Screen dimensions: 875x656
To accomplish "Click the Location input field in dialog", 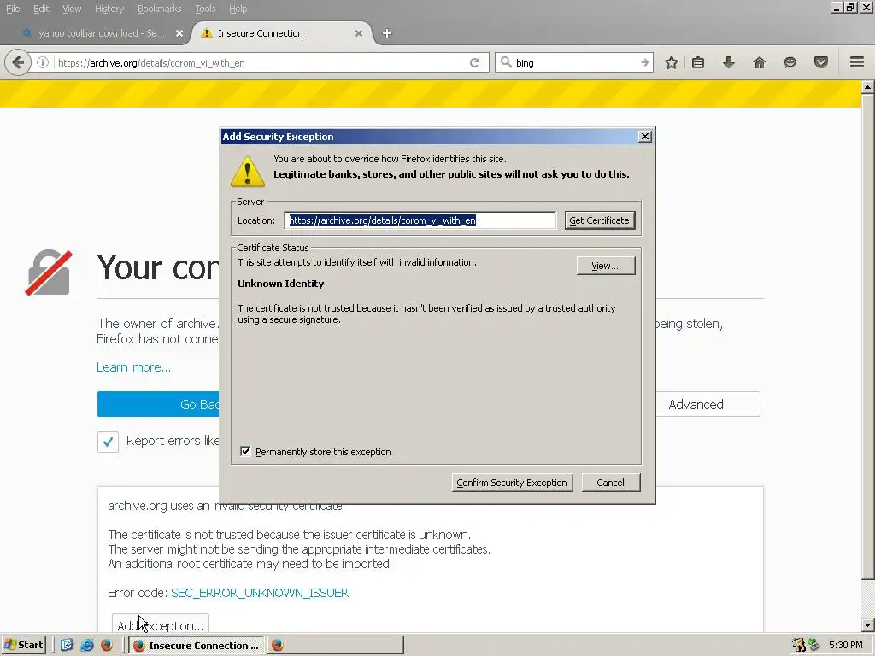I will tap(420, 220).
